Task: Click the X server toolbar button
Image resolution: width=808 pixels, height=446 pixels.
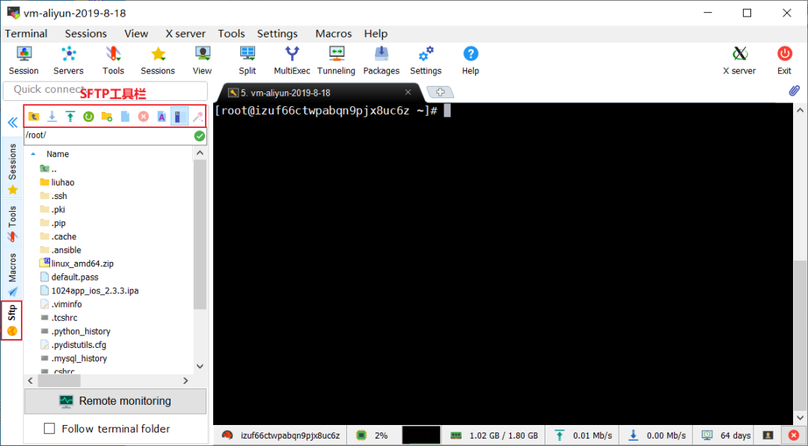Action: coord(739,61)
